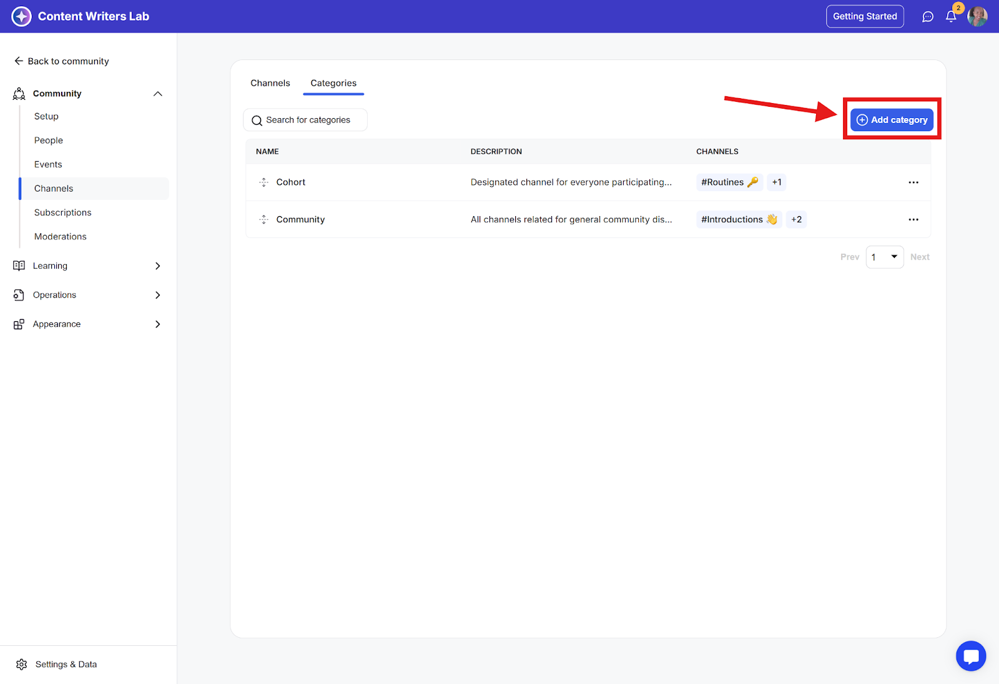Click the drag handle beside Community category
Image resolution: width=999 pixels, height=684 pixels.
click(263, 219)
